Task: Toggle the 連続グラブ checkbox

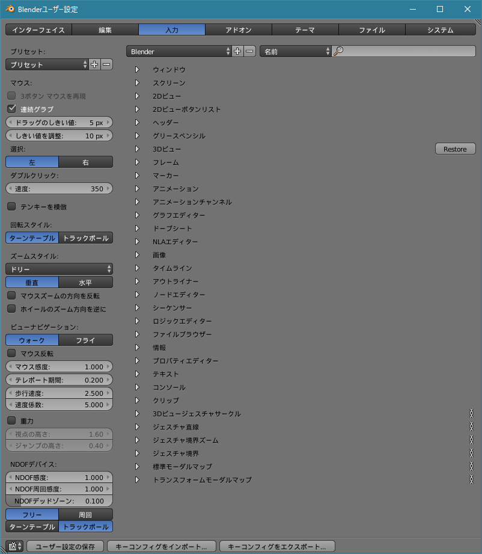Action: point(11,109)
